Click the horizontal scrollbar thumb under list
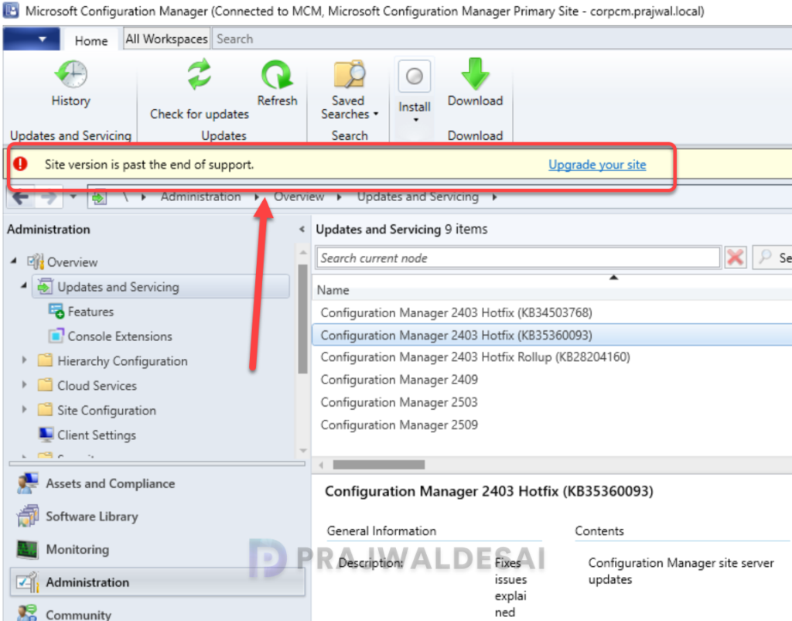Screen dimensions: 792x621 click(x=379, y=465)
